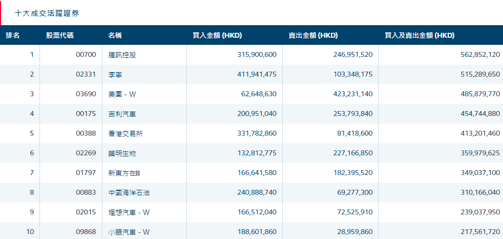Click buy amount 200,951,040
The width and height of the screenshot is (503, 239).
click(x=257, y=114)
